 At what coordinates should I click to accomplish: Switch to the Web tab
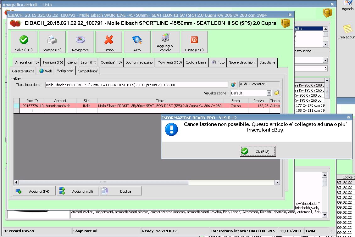pos(46,71)
